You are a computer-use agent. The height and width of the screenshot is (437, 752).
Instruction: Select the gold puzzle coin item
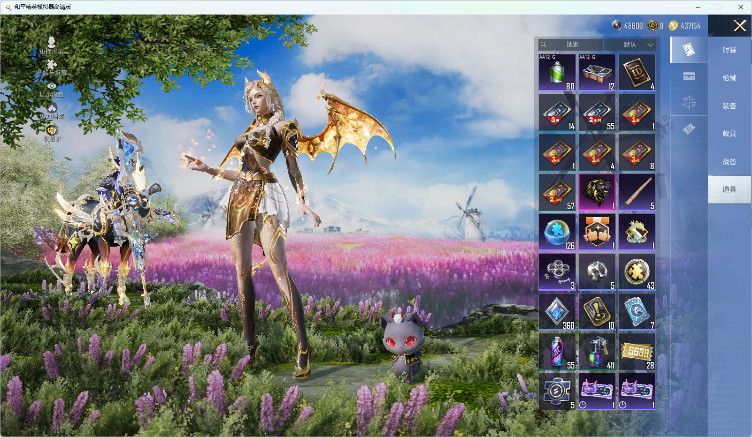tap(637, 271)
